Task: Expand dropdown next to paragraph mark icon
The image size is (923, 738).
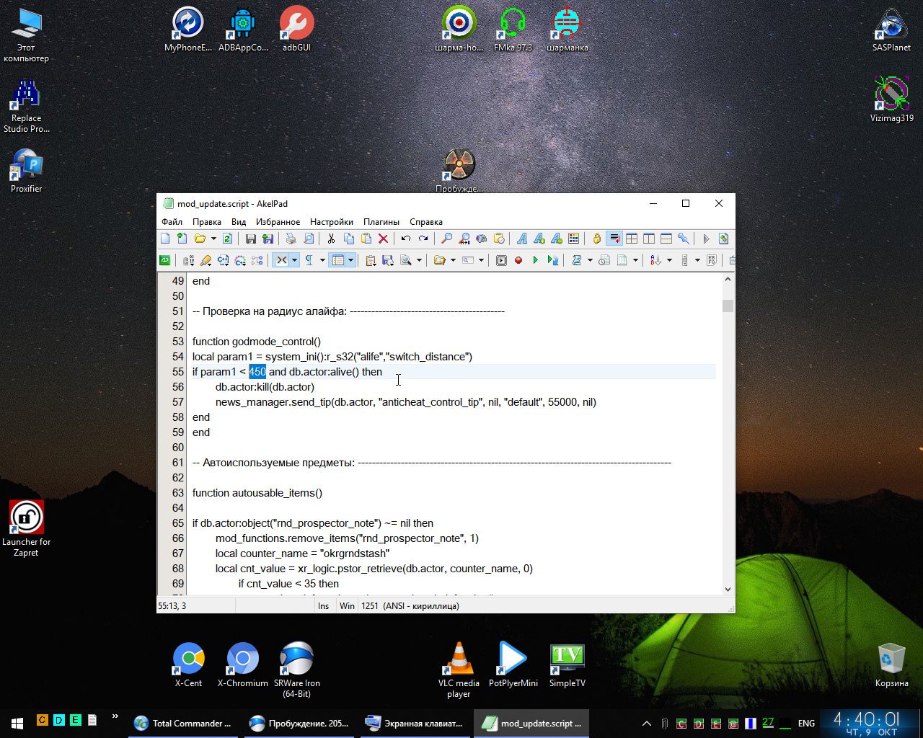Action: click(322, 260)
